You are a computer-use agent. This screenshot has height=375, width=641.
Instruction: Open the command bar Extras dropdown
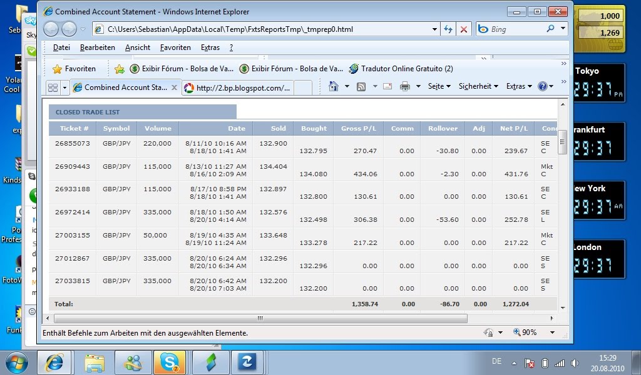[x=519, y=86]
